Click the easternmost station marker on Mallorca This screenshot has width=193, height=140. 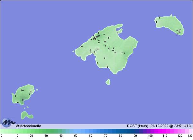click(x=124, y=53)
